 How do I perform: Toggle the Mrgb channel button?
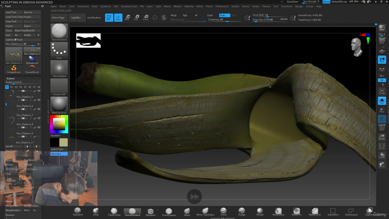[174, 15]
